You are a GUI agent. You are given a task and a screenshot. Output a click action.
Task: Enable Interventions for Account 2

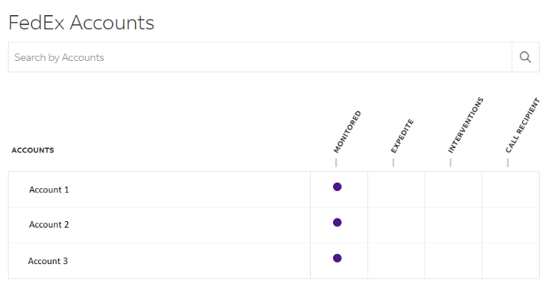[454, 225]
